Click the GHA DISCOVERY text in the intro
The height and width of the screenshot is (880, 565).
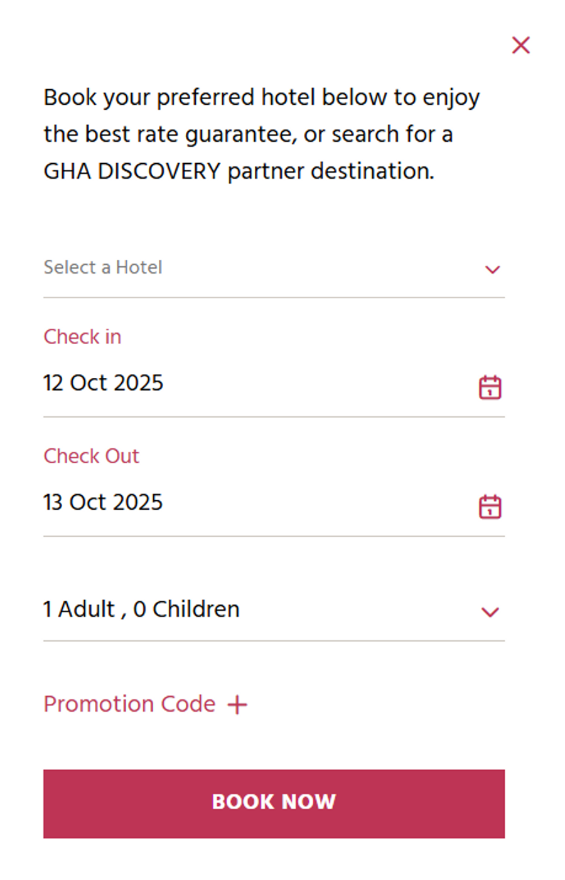coord(132,171)
